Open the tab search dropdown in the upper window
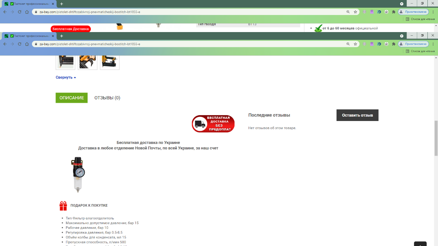Image resolution: width=438 pixels, height=246 pixels. pos(401,4)
